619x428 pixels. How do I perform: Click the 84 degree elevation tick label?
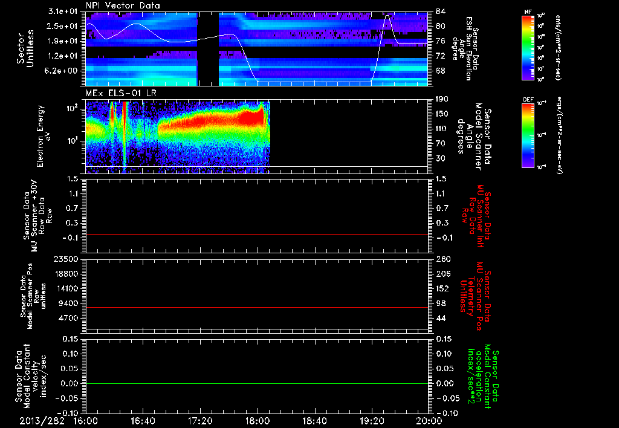click(x=441, y=11)
